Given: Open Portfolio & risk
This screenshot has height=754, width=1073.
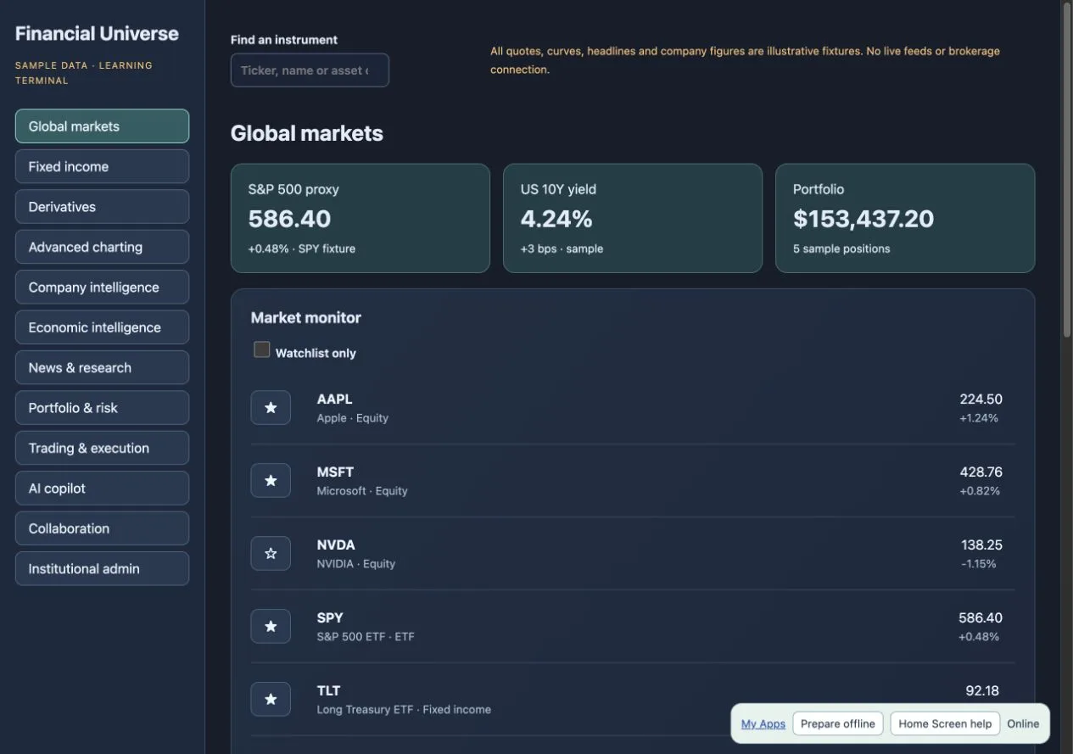Looking at the screenshot, I should [x=102, y=408].
